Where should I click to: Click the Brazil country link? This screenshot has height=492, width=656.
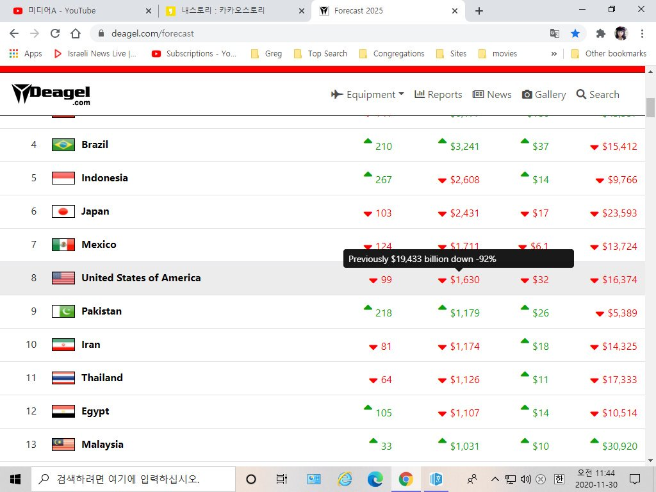(x=95, y=145)
